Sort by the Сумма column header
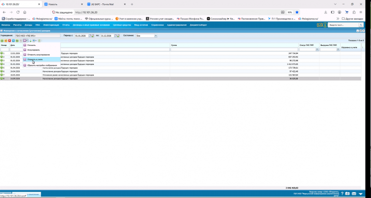371x198 pixels. (x=174, y=45)
